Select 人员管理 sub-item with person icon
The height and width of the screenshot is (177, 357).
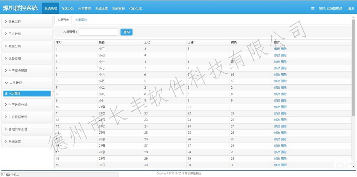[27, 93]
